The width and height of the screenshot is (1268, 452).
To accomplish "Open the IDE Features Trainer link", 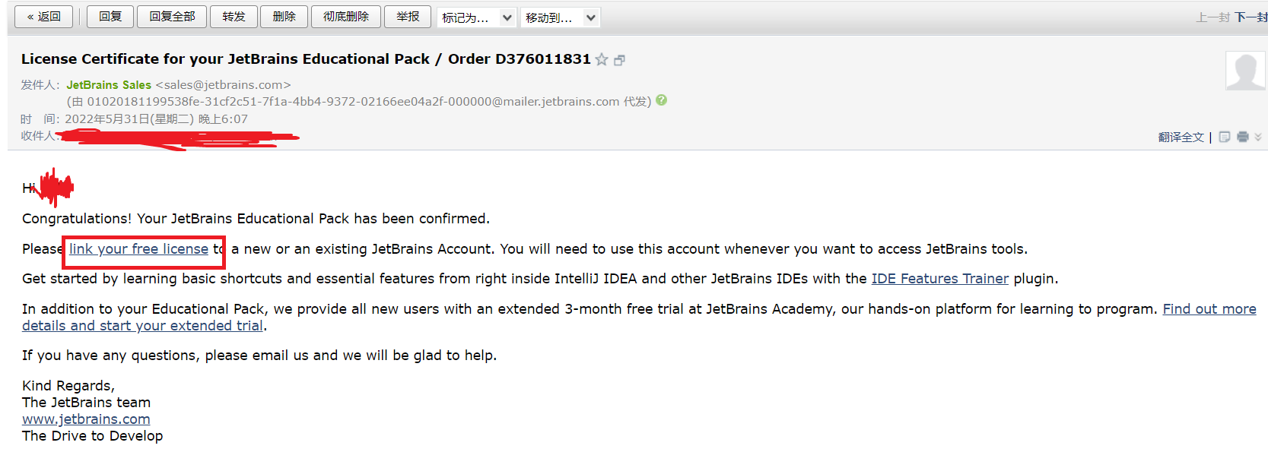I will [939, 279].
